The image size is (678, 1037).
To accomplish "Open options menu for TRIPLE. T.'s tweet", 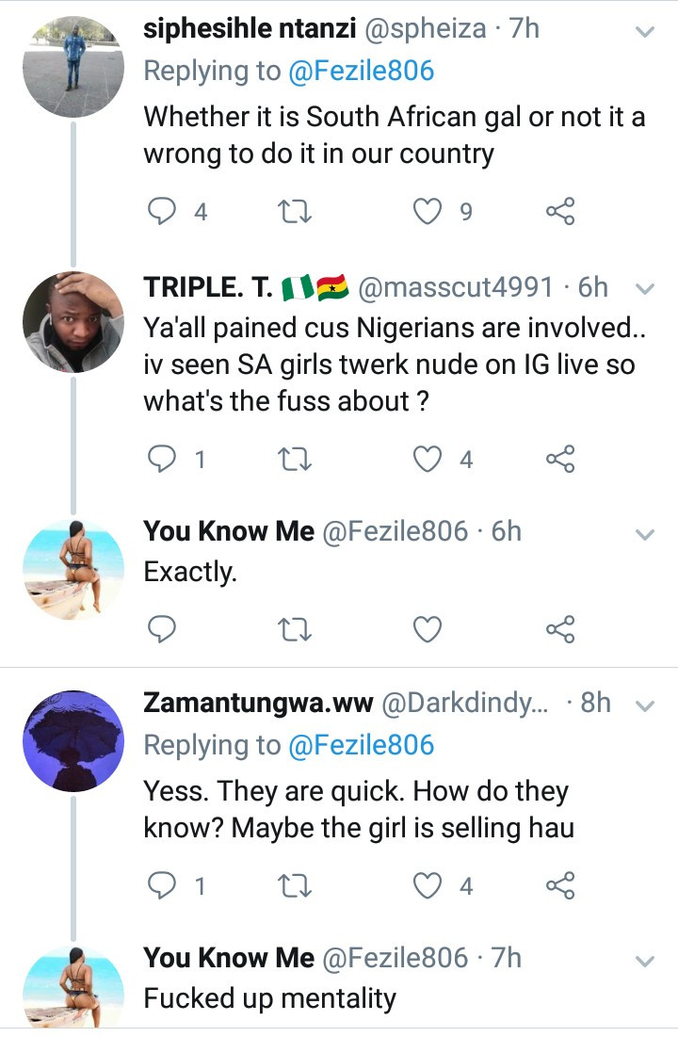I will point(645,288).
